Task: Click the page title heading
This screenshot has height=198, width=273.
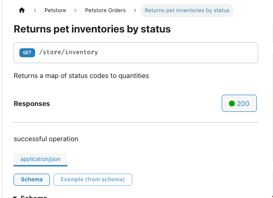Action: pos(92,29)
